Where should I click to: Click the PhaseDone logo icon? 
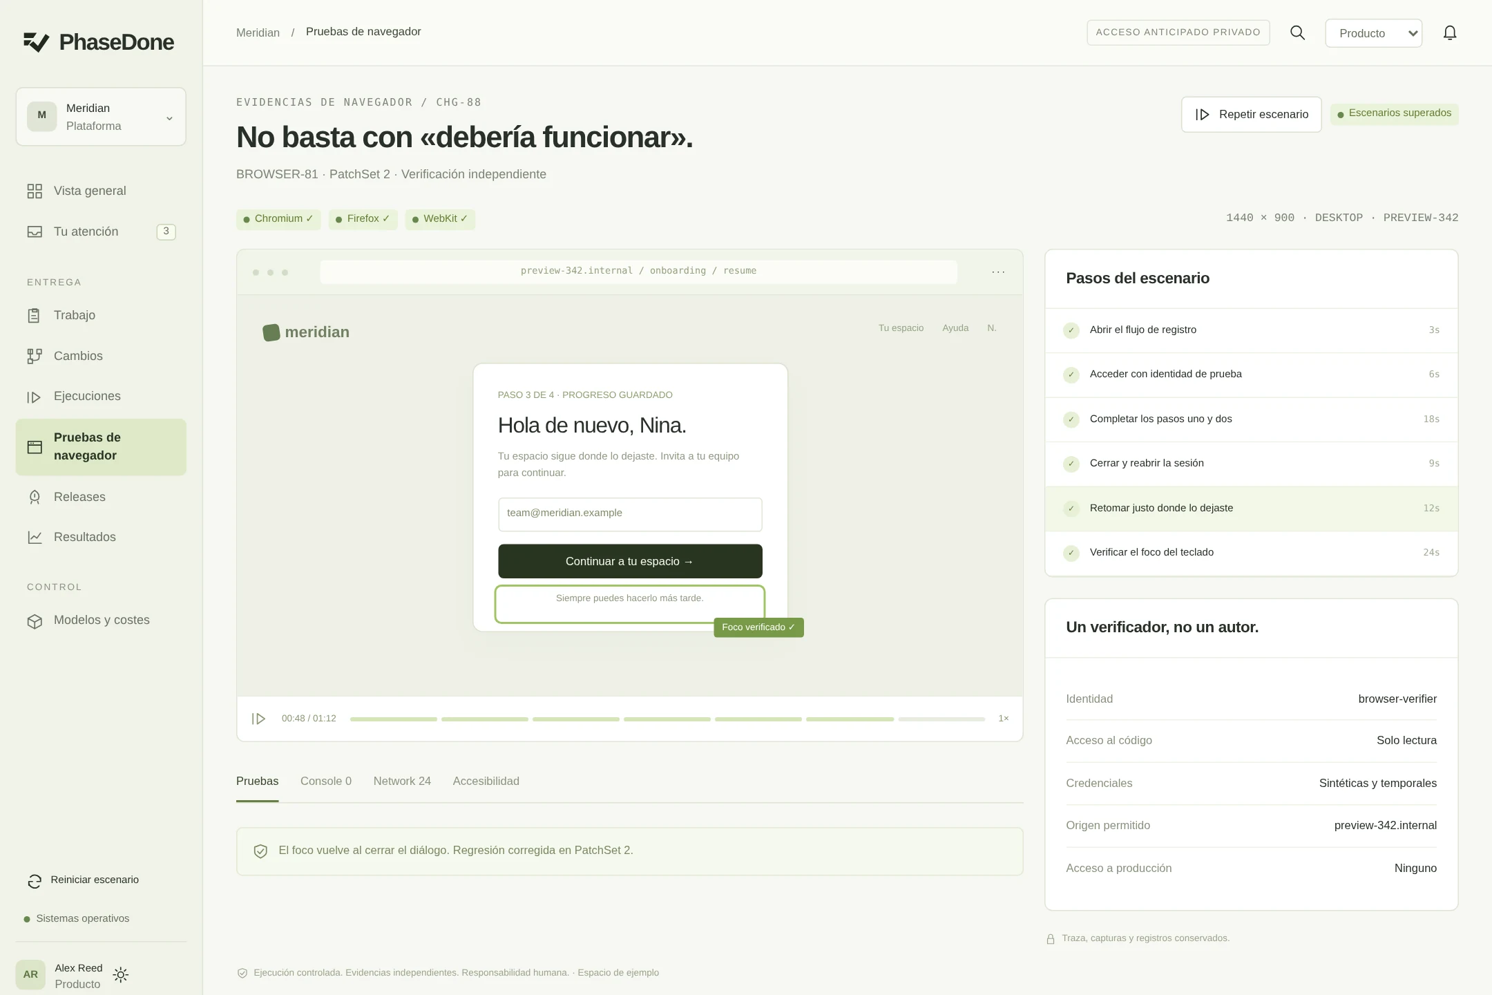(x=37, y=42)
